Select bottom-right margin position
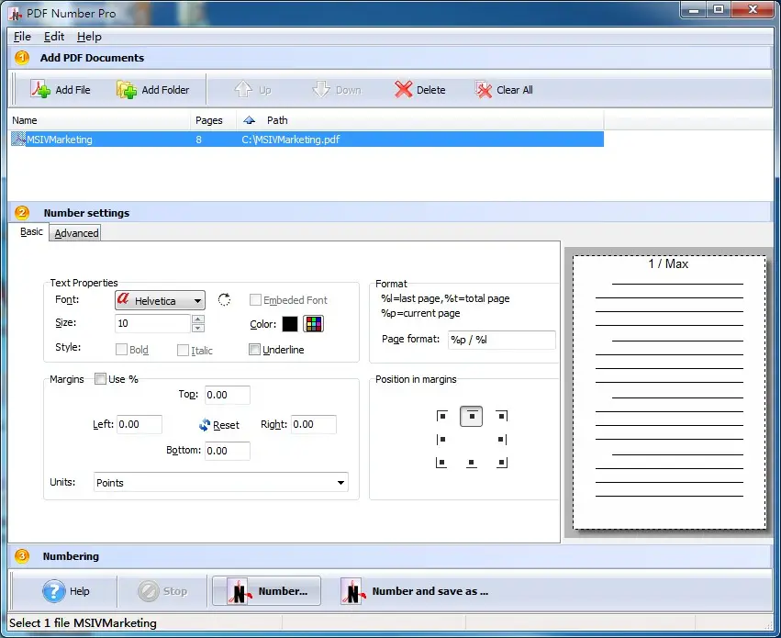 (502, 463)
